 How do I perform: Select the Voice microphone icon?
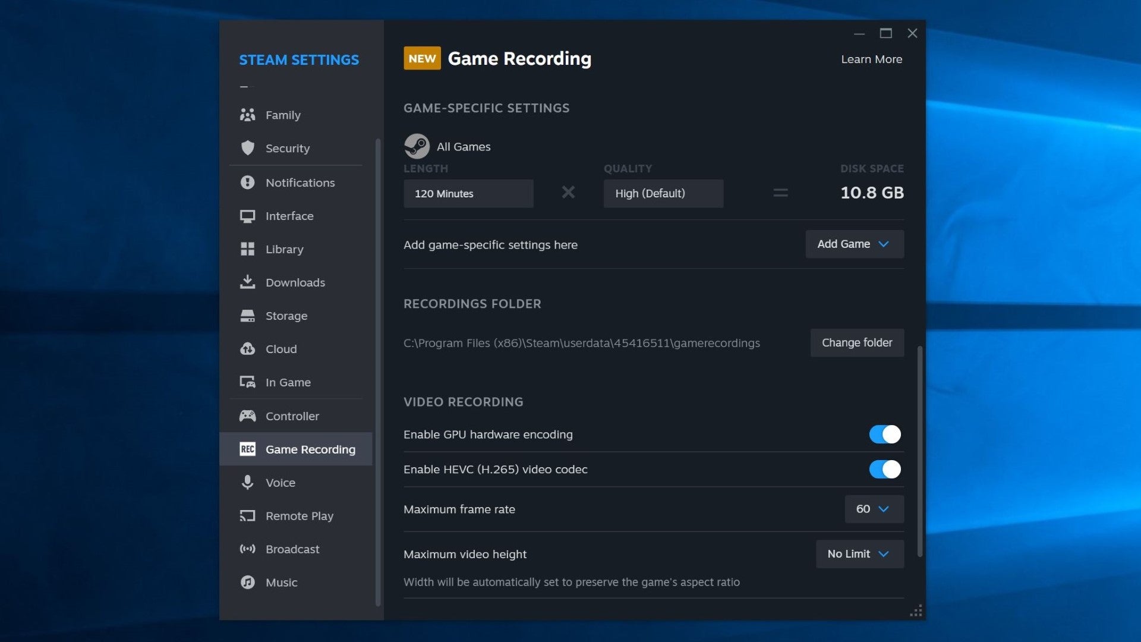(x=248, y=483)
